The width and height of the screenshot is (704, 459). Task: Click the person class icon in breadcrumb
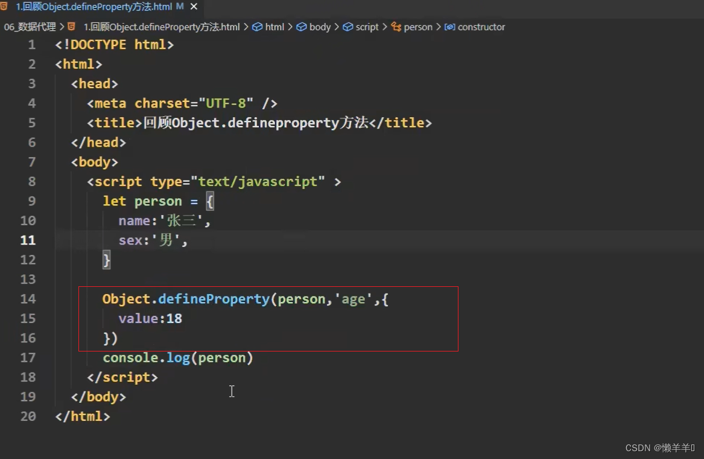[x=396, y=27]
